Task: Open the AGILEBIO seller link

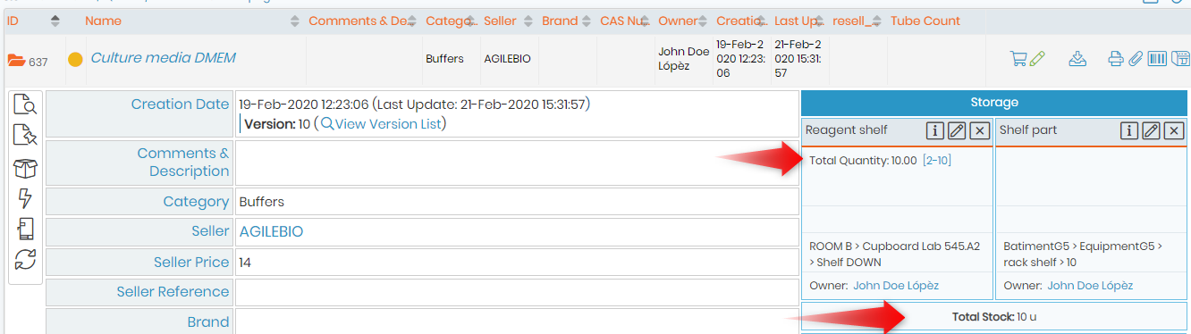Action: click(x=271, y=231)
